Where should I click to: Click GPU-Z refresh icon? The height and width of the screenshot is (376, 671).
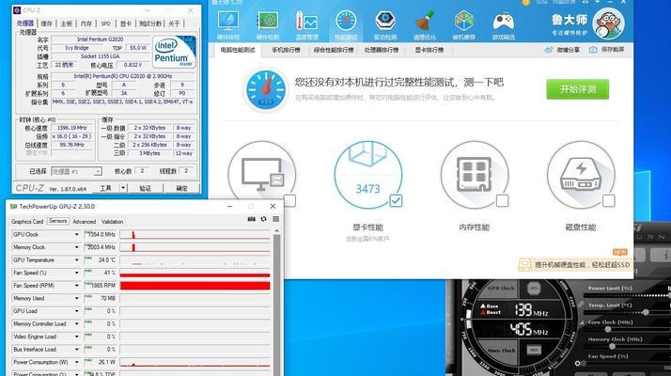(x=263, y=219)
